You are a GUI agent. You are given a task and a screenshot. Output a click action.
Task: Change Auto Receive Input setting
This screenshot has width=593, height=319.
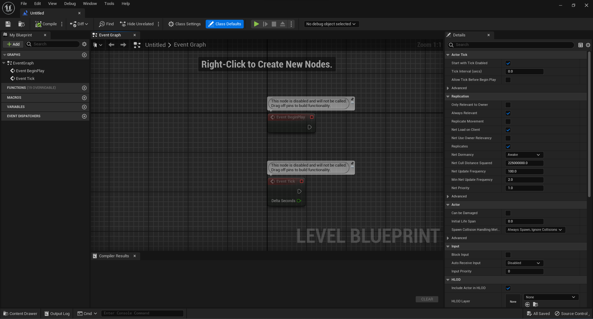click(x=524, y=263)
